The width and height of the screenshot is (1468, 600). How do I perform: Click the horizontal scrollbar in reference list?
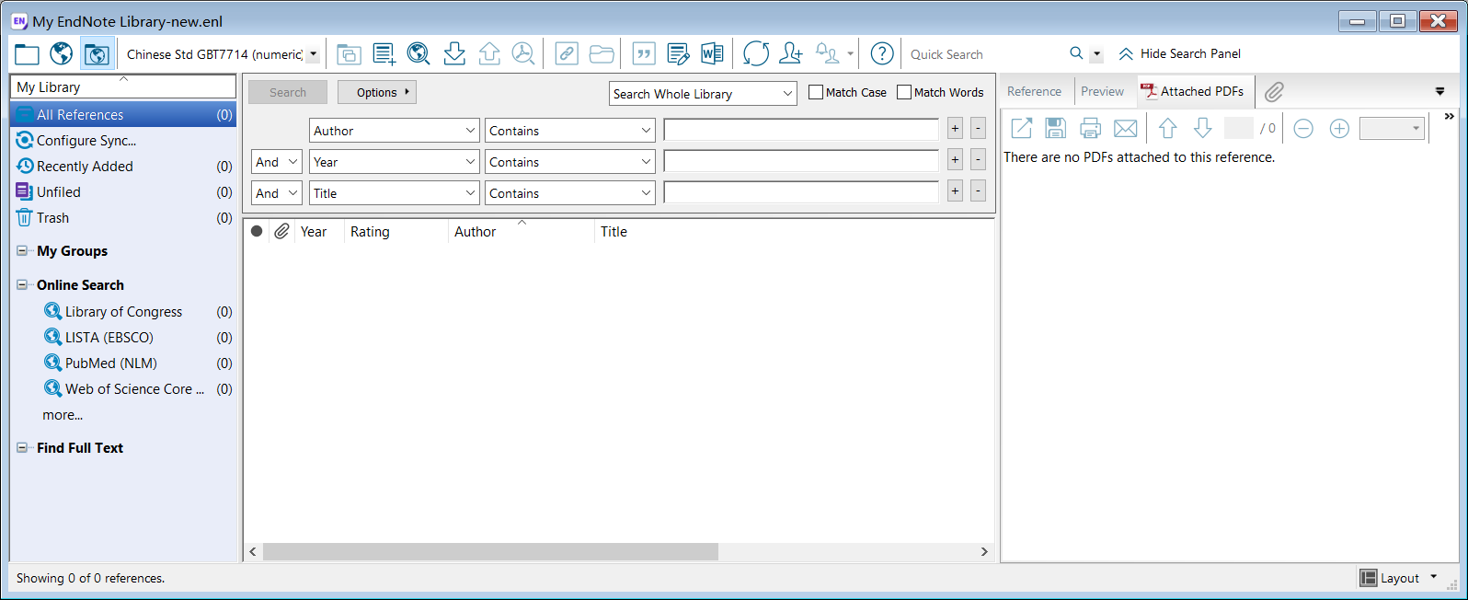tap(490, 551)
